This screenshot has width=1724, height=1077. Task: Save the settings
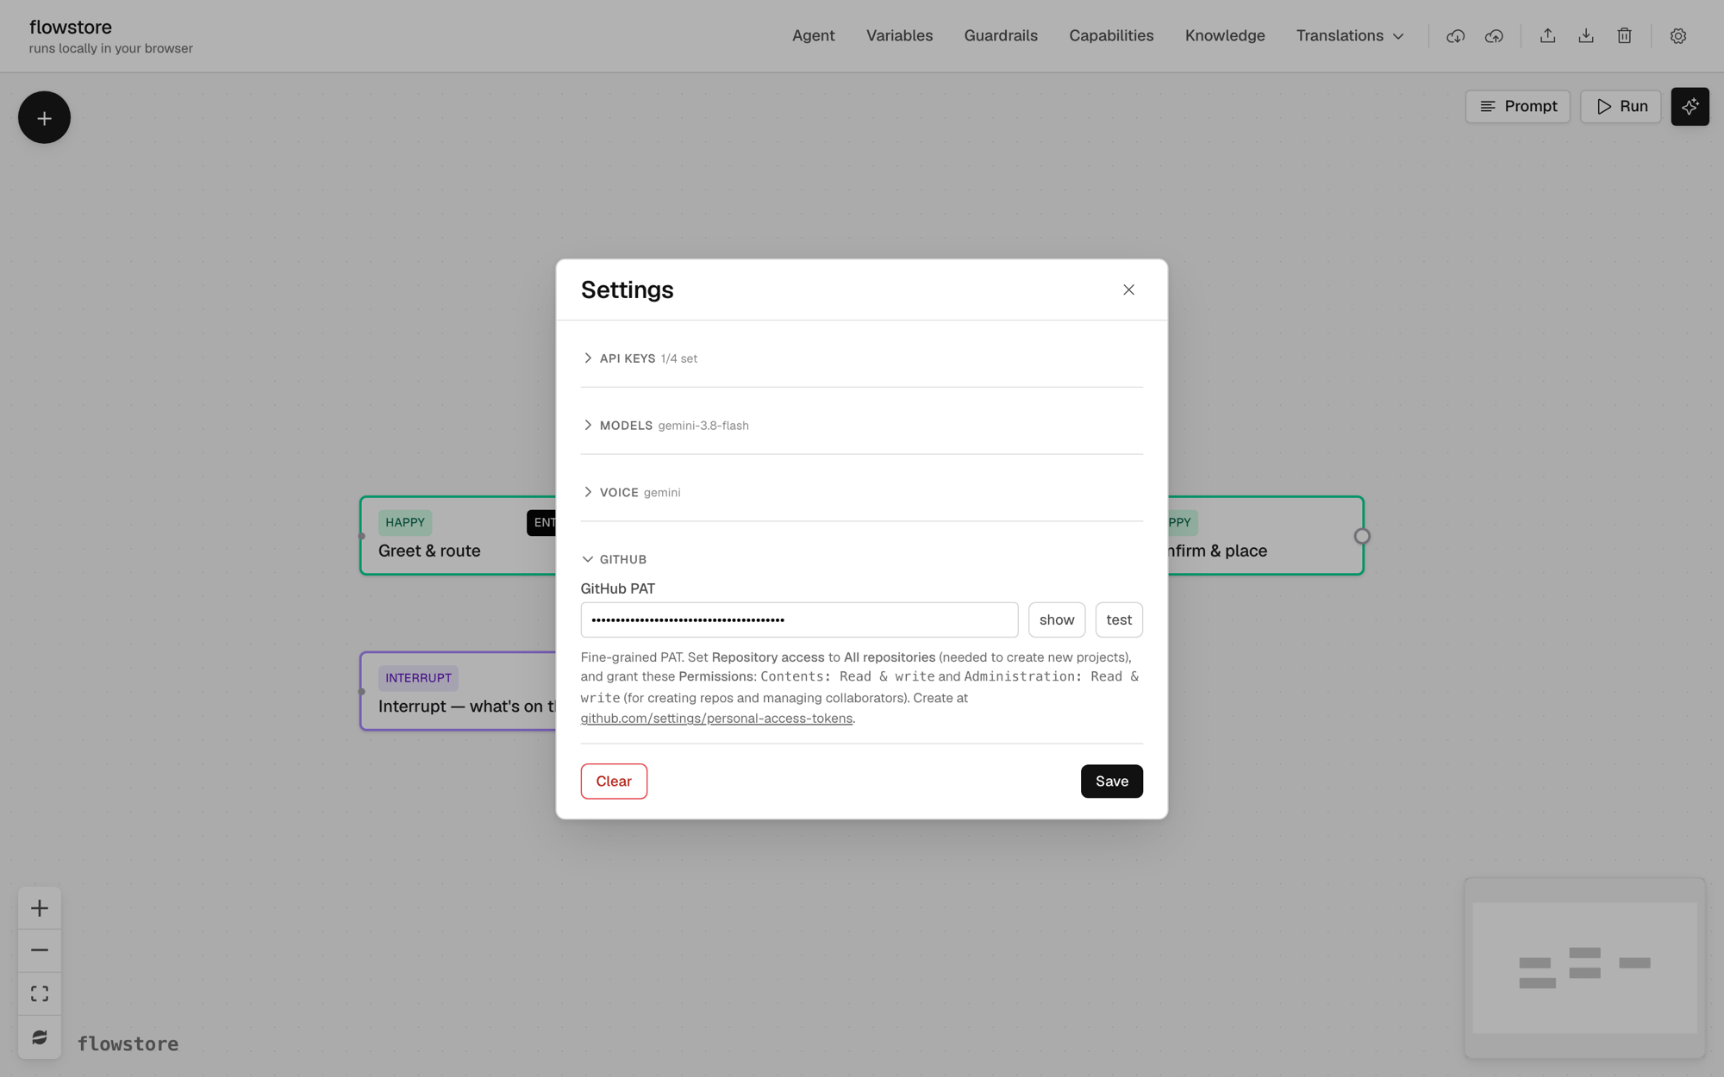(1111, 781)
